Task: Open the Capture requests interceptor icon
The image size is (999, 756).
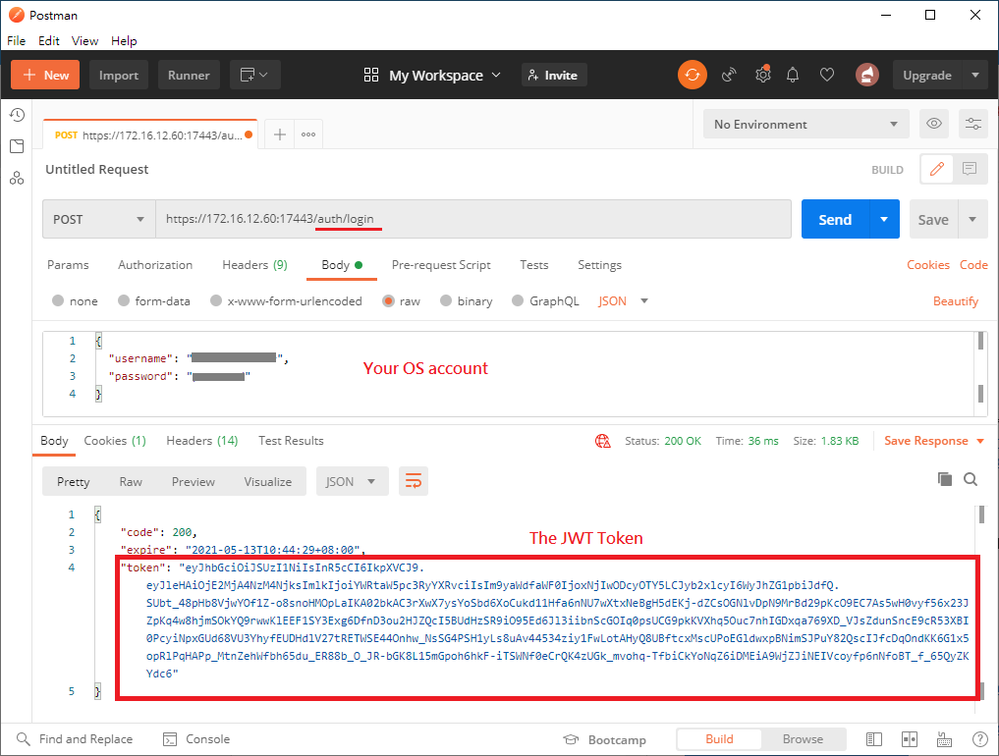Action: (x=731, y=75)
